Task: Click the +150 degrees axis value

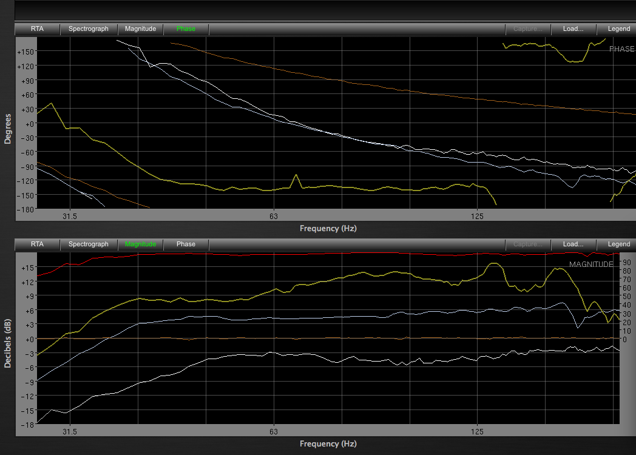Action: [25, 52]
